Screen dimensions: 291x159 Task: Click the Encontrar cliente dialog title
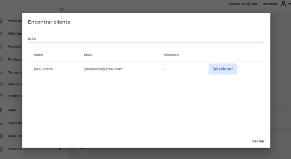tap(49, 22)
